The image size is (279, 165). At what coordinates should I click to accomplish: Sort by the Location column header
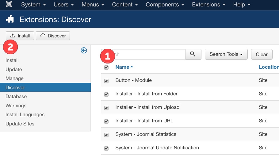tap(269, 67)
